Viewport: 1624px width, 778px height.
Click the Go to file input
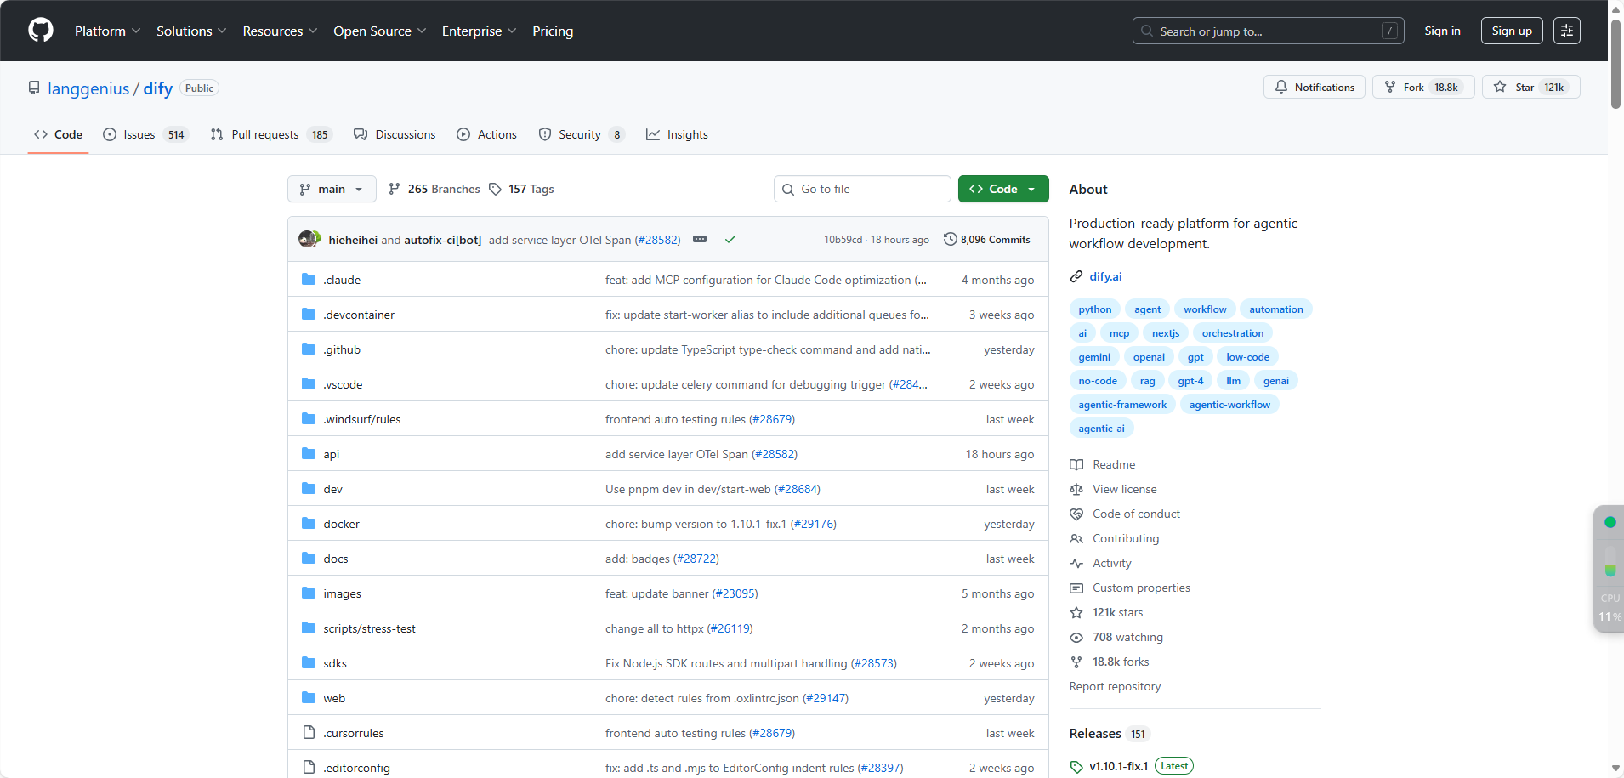point(862,189)
